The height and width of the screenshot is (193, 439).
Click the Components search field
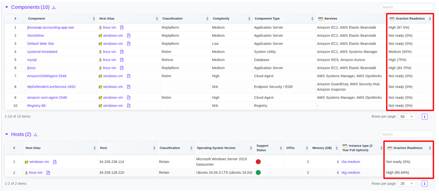(x=406, y=7)
